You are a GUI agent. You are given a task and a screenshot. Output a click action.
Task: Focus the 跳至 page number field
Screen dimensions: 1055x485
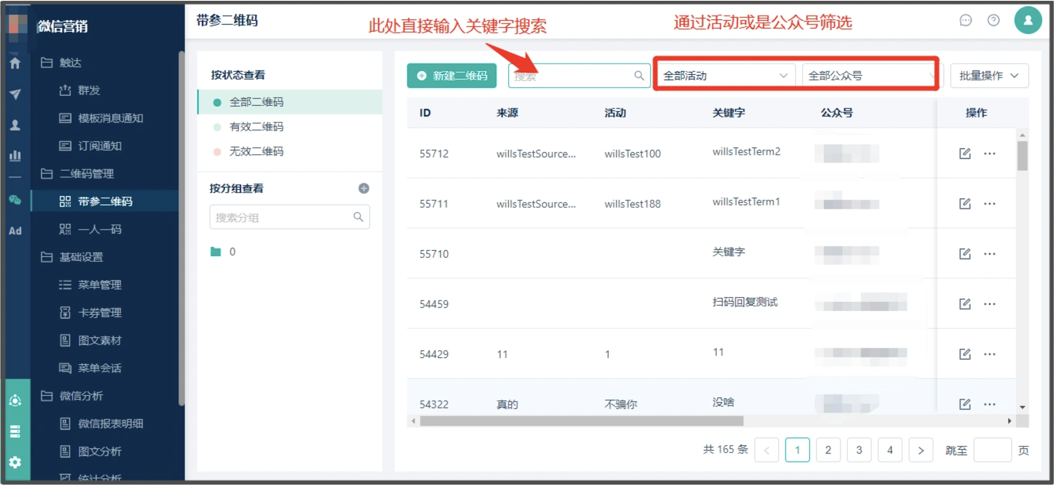pos(992,450)
